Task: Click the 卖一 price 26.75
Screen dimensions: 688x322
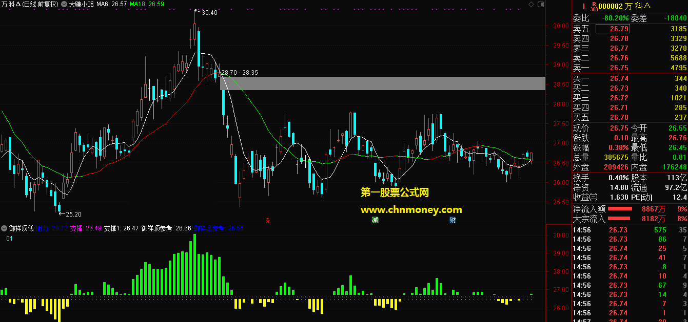Action: click(619, 68)
